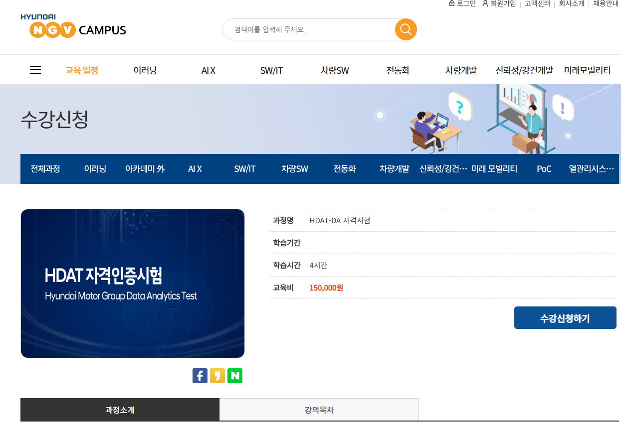Click the 수강신청 page heading
Screen dimensions: 621x431
tap(54, 120)
